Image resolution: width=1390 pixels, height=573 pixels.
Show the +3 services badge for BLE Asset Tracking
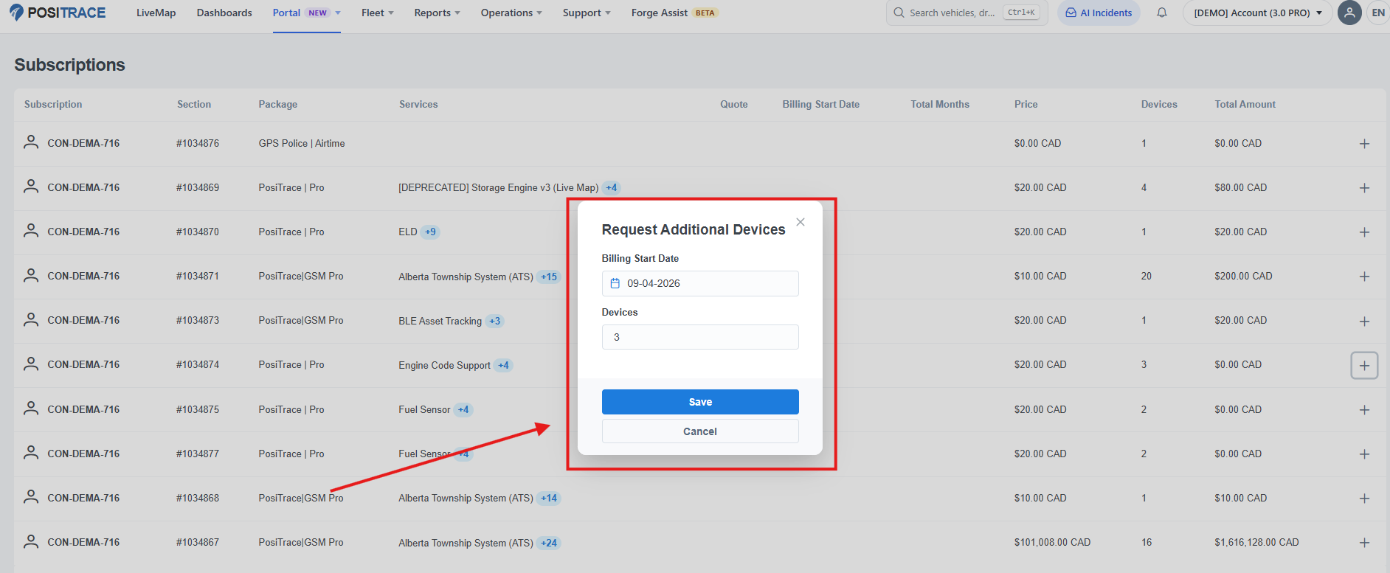(495, 321)
